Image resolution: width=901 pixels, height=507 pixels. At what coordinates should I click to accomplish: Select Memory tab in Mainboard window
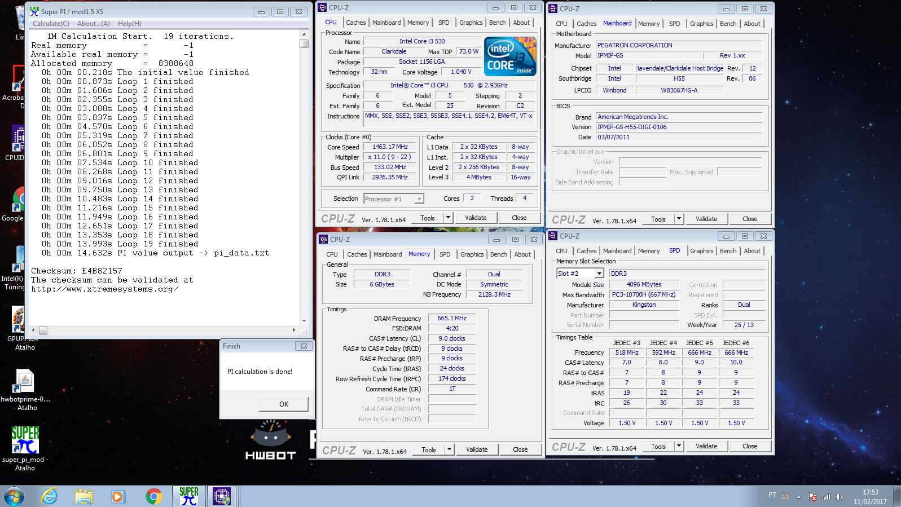click(649, 24)
